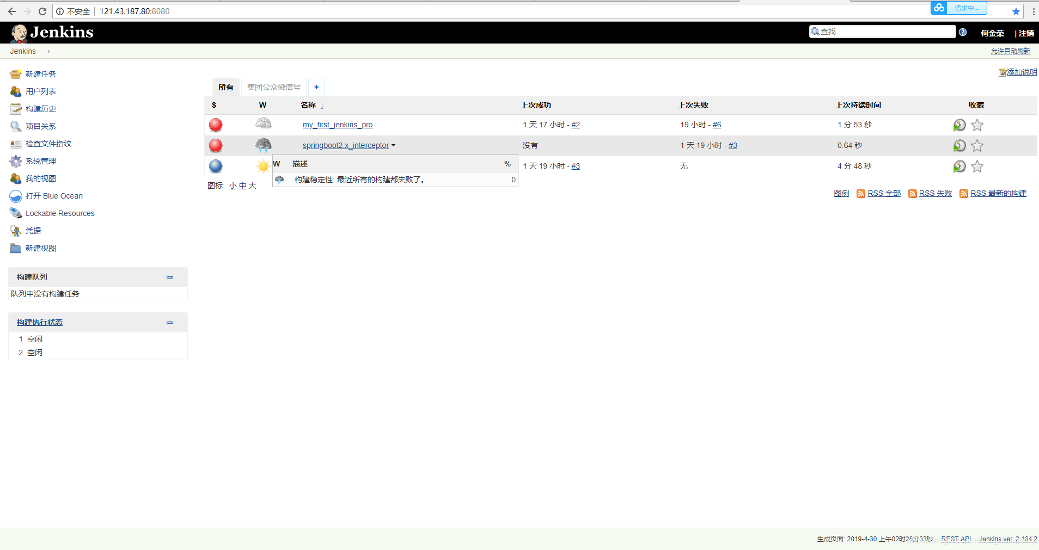Set icon size to 中

tap(242, 186)
